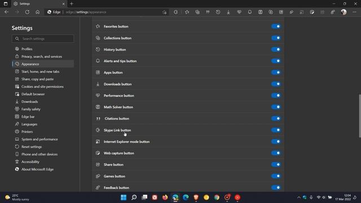Click the quote icon in Citations button row
The image size is (361, 203).
98,118
